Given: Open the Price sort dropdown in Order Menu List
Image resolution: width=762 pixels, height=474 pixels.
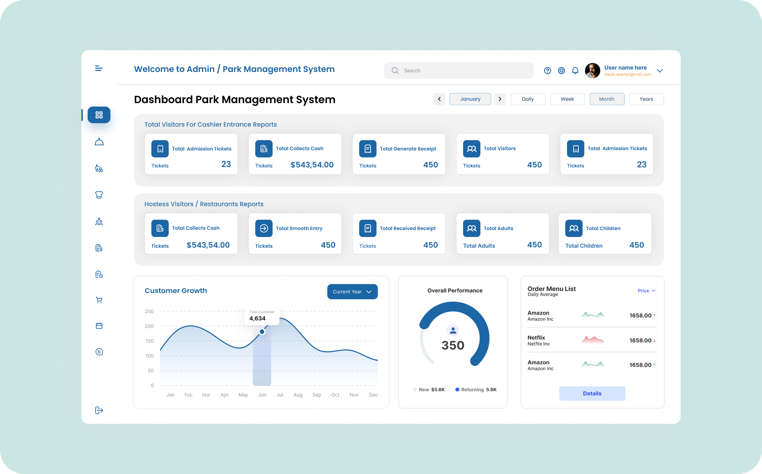Looking at the screenshot, I should (646, 291).
